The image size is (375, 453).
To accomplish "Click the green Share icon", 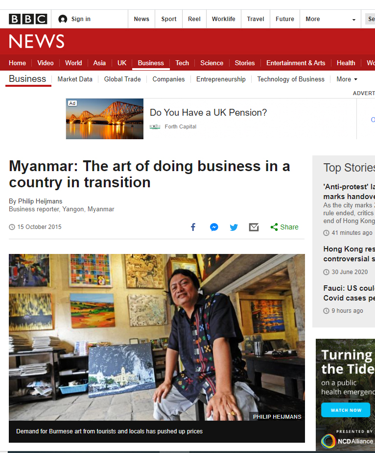I will point(274,227).
